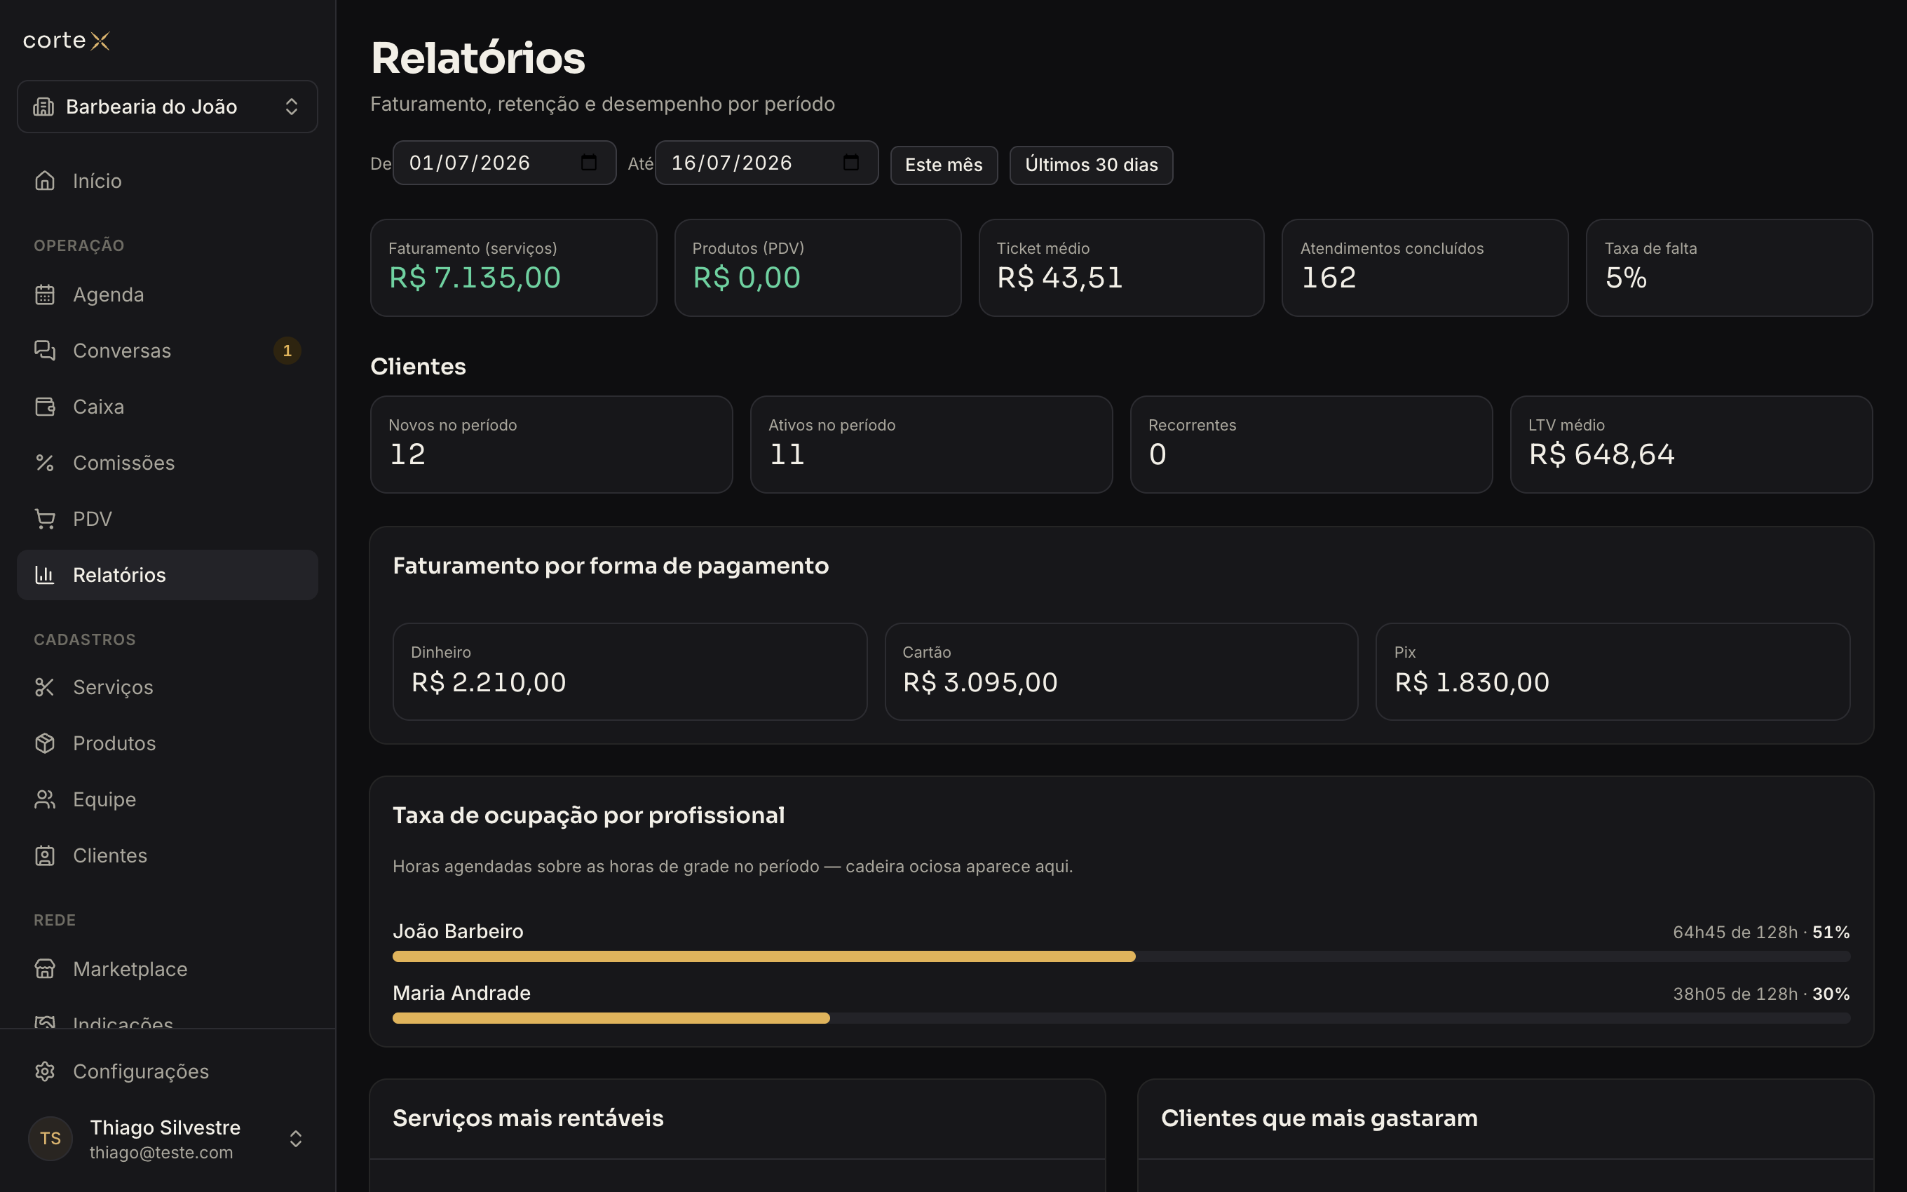Click the Marketplace store icon
The height and width of the screenshot is (1192, 1907).
coord(45,968)
